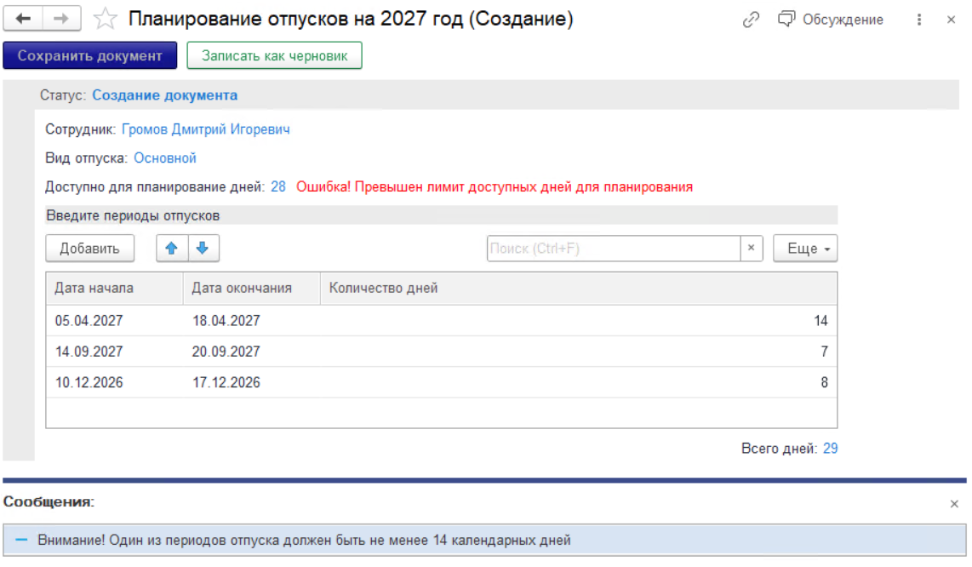Viewport: 972px width, 567px height.
Task: Move selected row down
Action: coord(203,248)
